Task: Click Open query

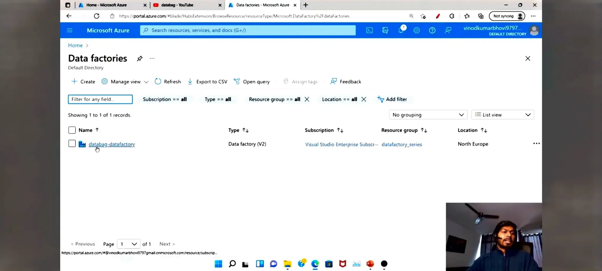Action: point(252,82)
